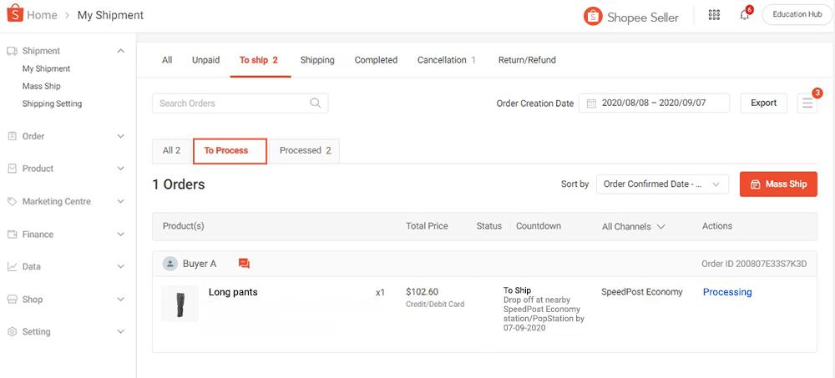Click the Search Orders input field
The image size is (835, 378).
click(x=230, y=103)
